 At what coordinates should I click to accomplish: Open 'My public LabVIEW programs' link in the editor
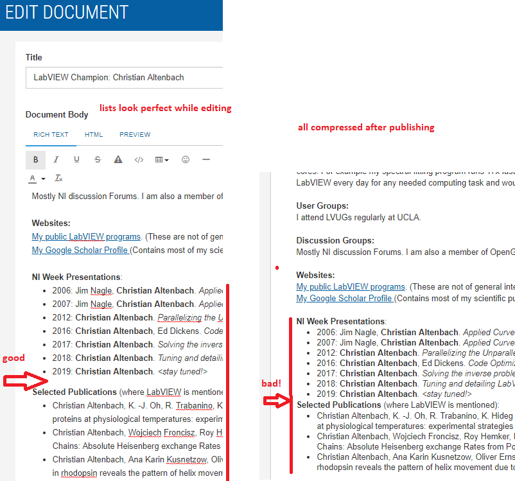tap(87, 236)
